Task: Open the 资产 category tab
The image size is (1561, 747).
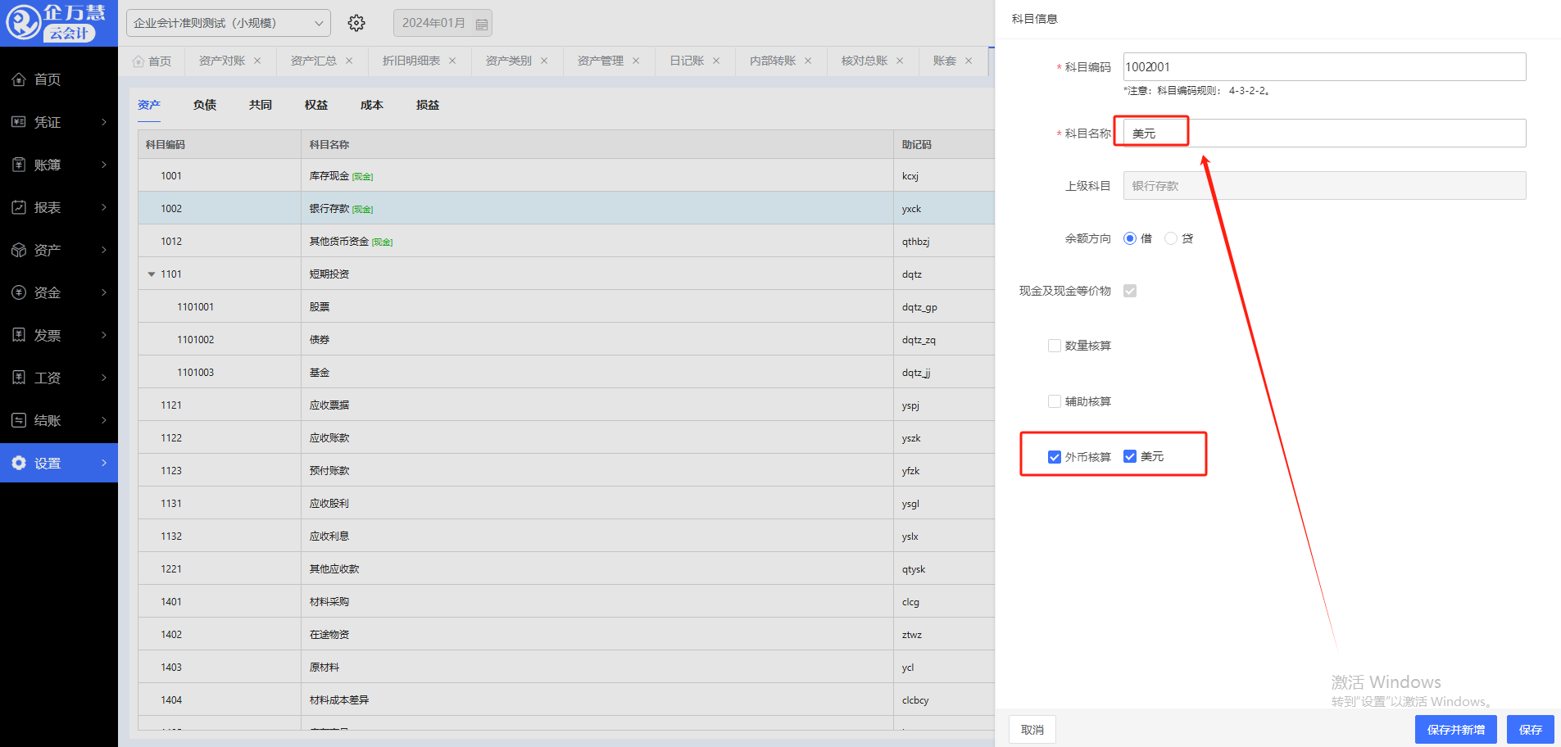Action: [149, 105]
